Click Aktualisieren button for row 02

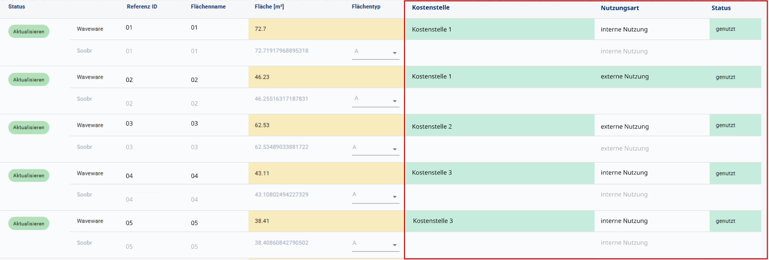click(29, 79)
